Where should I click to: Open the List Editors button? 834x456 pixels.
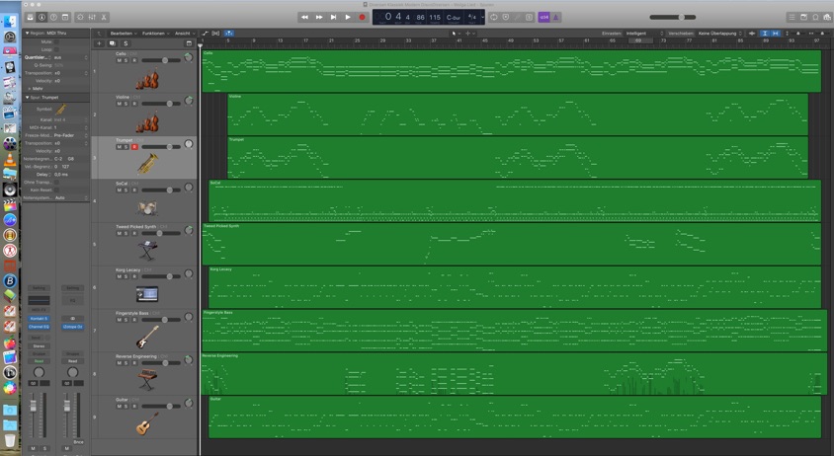[x=792, y=17]
